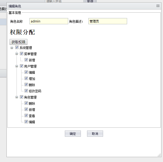This screenshot has width=163, height=162.
Task: Click the 角色描述 field containing 管理员
Action: tap(108, 21)
